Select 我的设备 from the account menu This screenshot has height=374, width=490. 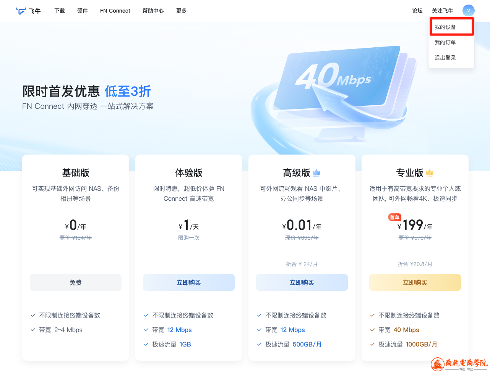[x=451, y=27]
